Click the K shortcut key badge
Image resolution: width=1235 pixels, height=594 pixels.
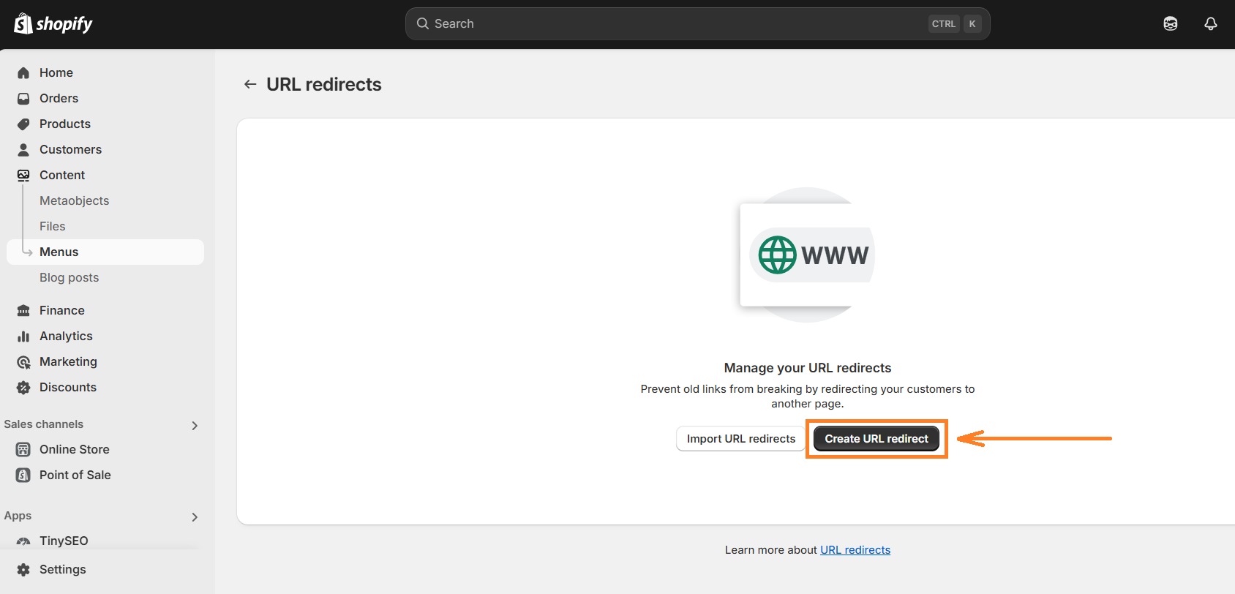click(972, 23)
